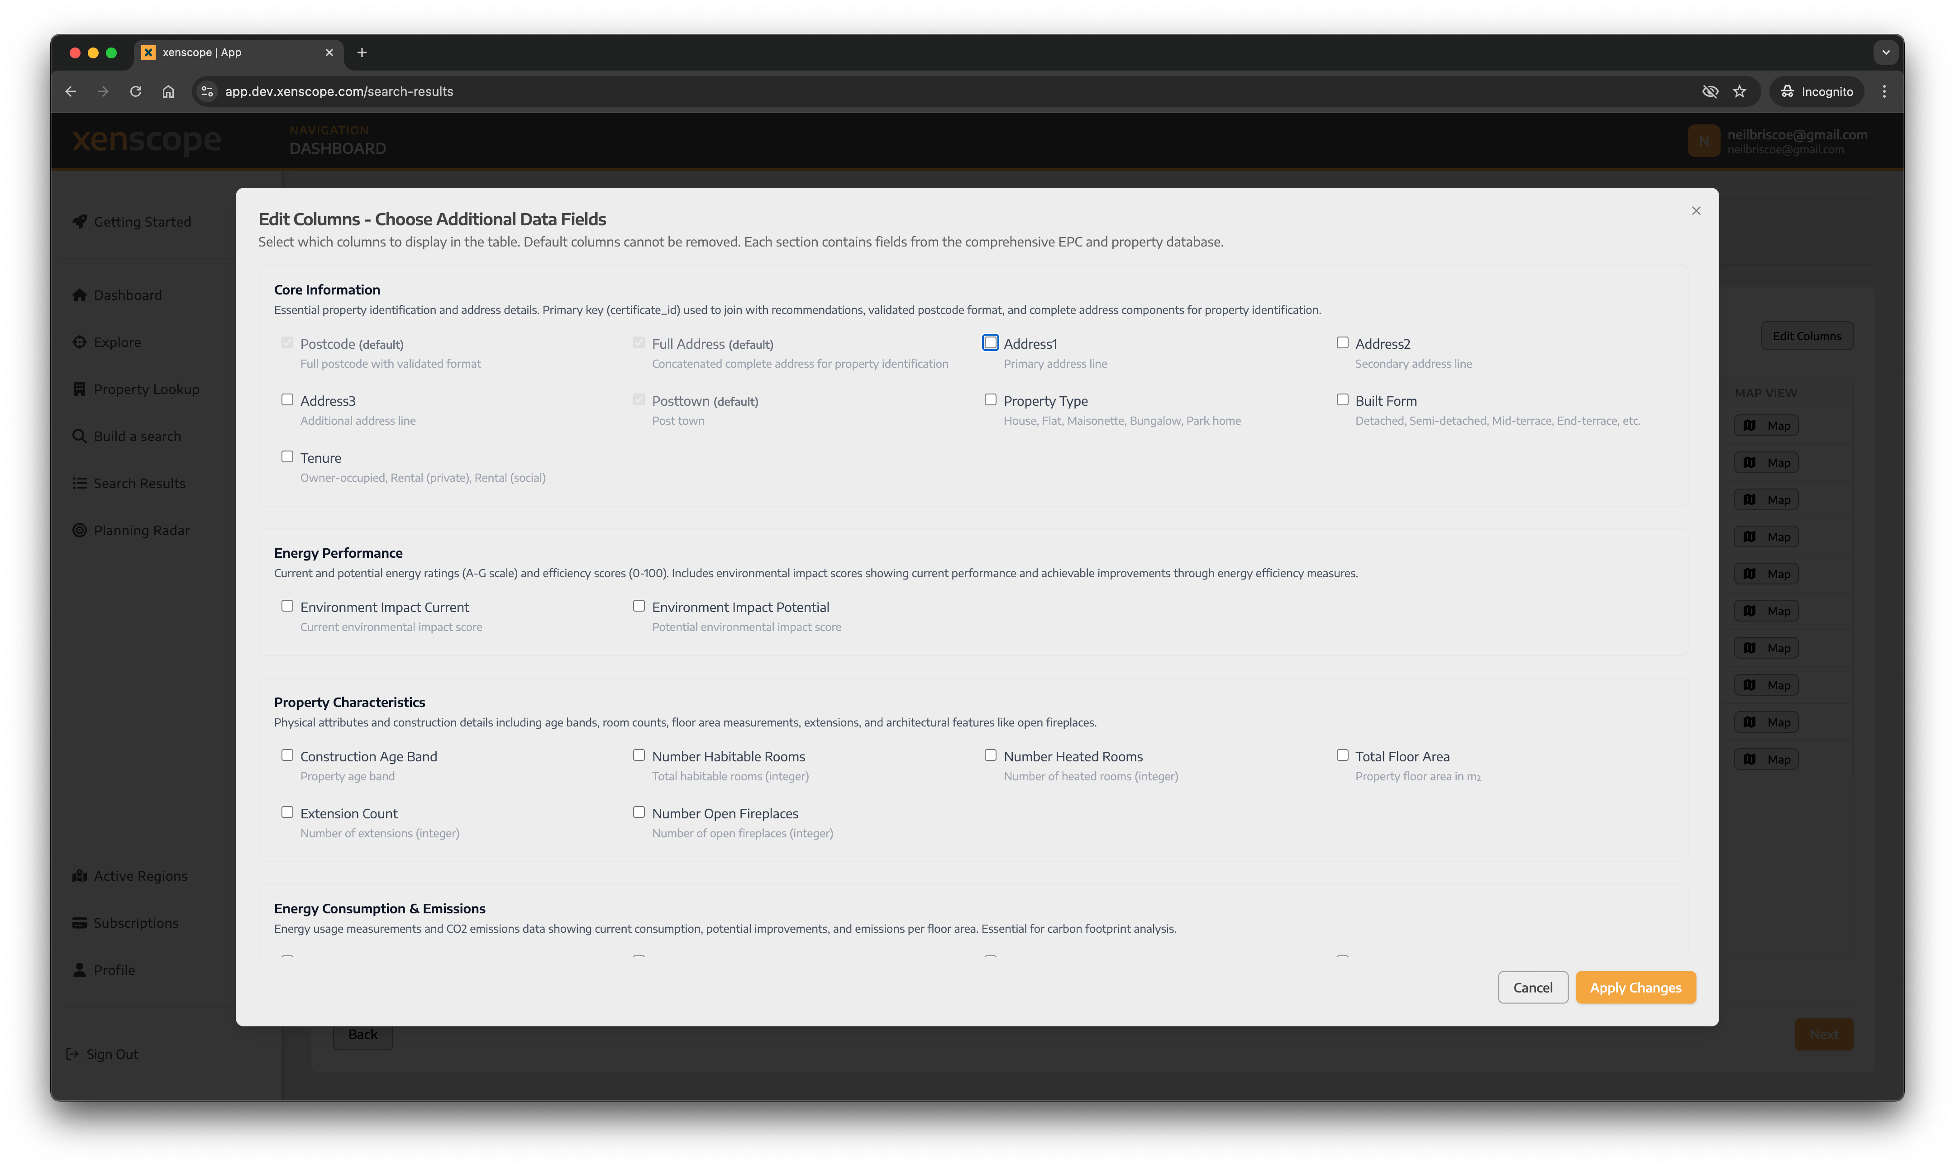Check the Address3 column
This screenshot has width=1955, height=1168.
(287, 400)
